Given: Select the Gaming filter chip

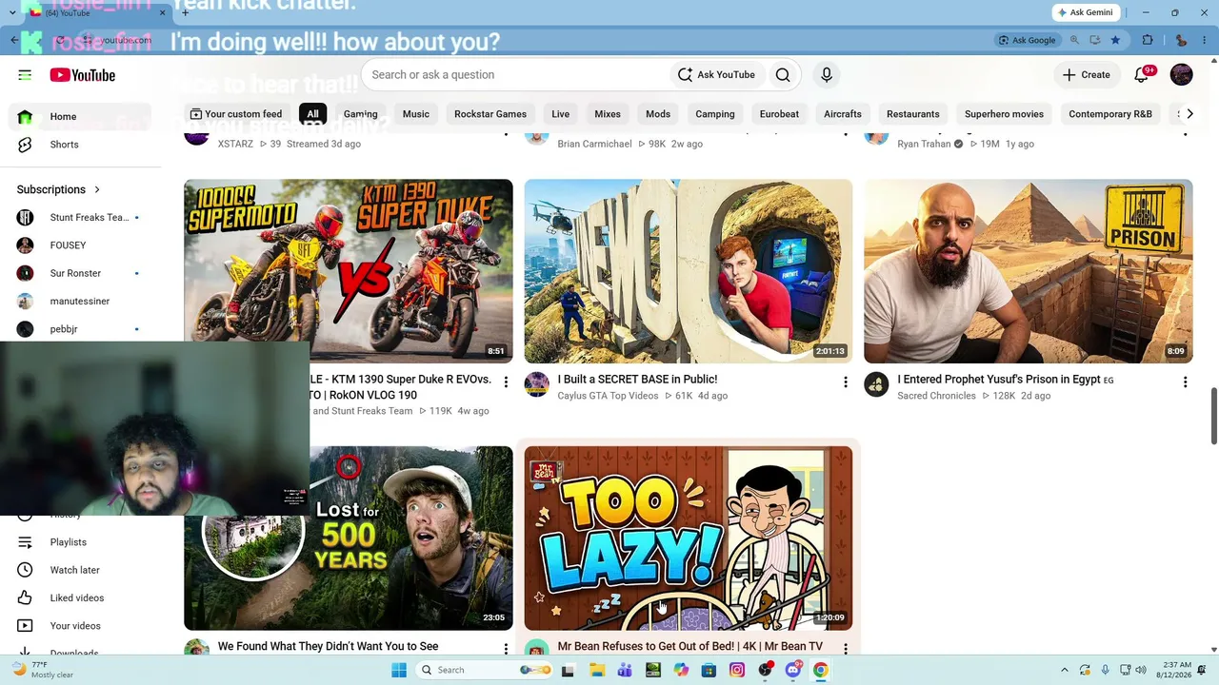Looking at the screenshot, I should coord(361,114).
